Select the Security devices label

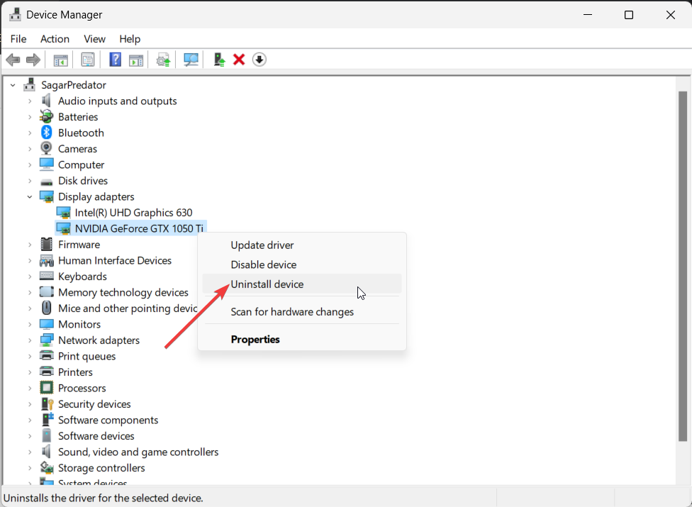[x=94, y=403]
